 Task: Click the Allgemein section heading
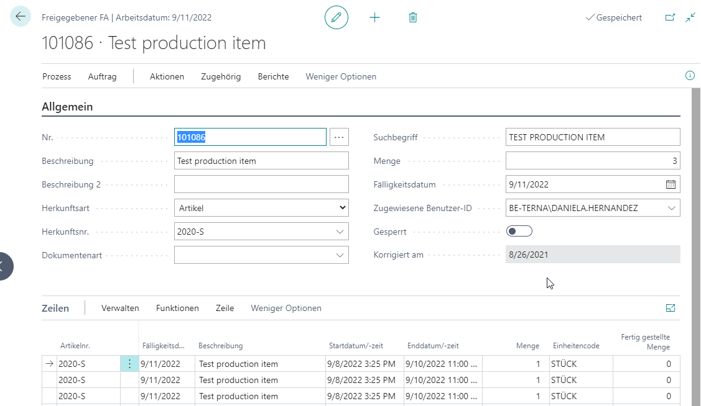(68, 107)
